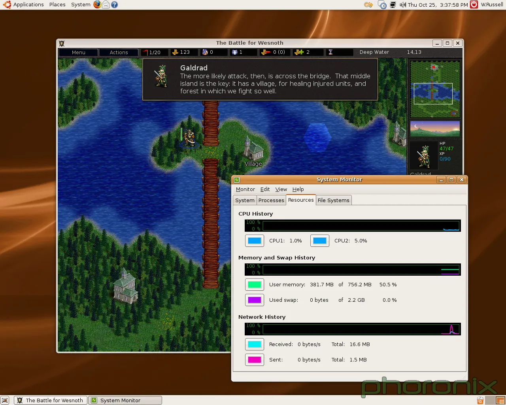
Task: Open the trash applet on bottom panel
Action: [x=480, y=400]
